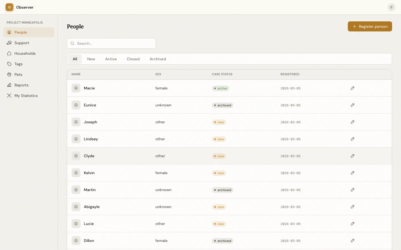Select the Pets paw icon

tap(9, 74)
